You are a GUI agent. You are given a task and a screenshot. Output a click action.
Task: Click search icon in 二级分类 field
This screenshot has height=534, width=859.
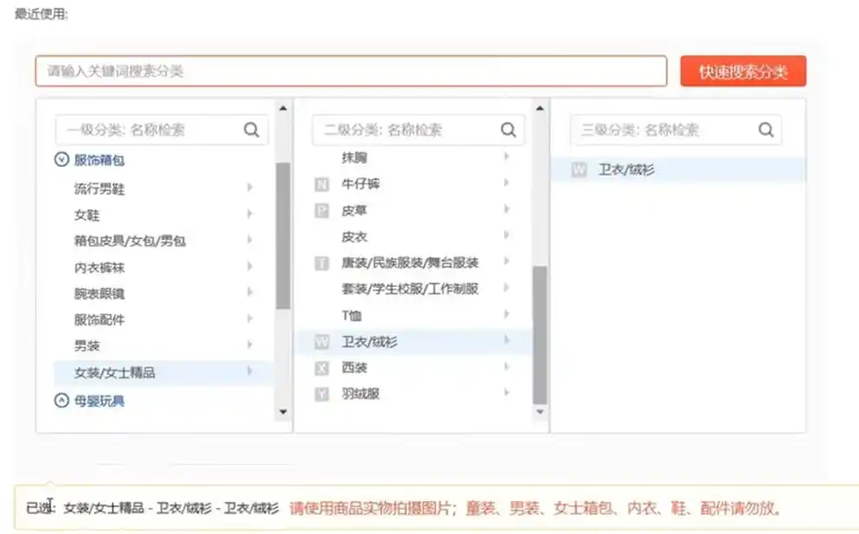(508, 130)
